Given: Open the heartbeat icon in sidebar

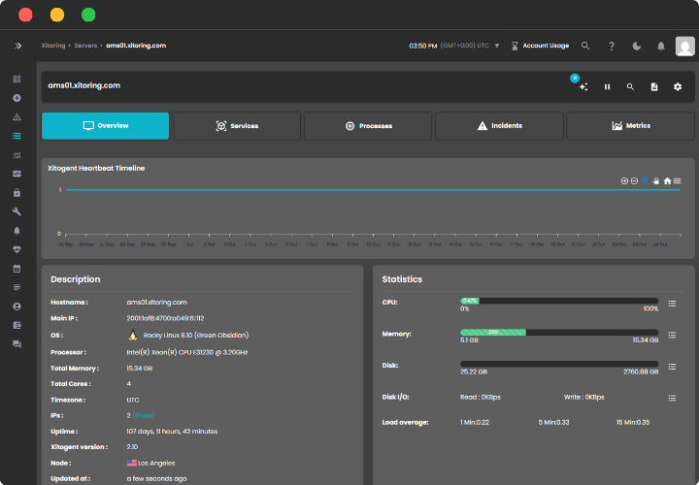Looking at the screenshot, I should pos(17,249).
